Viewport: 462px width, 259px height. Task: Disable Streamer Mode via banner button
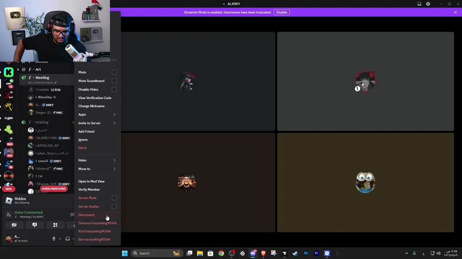pyautogui.click(x=282, y=12)
